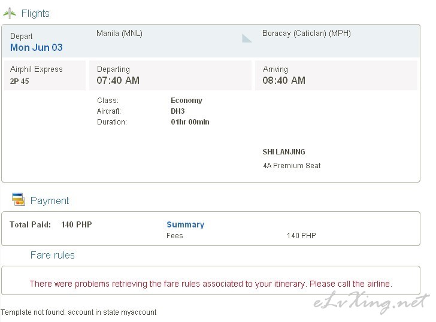This screenshot has width=436, height=322.
Task: Click the red fare rules error message
Action: pyautogui.click(x=211, y=284)
